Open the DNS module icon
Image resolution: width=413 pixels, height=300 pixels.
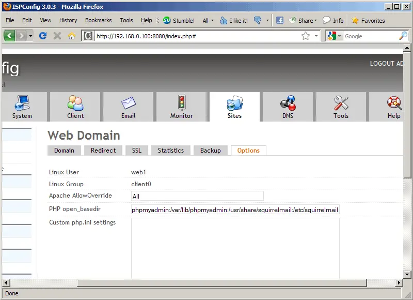pyautogui.click(x=288, y=103)
